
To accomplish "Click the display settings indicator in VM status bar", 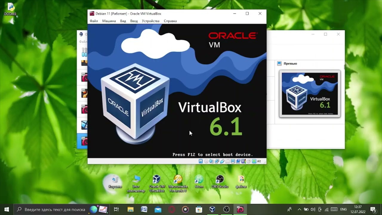I will pyautogui.click(x=233, y=161).
